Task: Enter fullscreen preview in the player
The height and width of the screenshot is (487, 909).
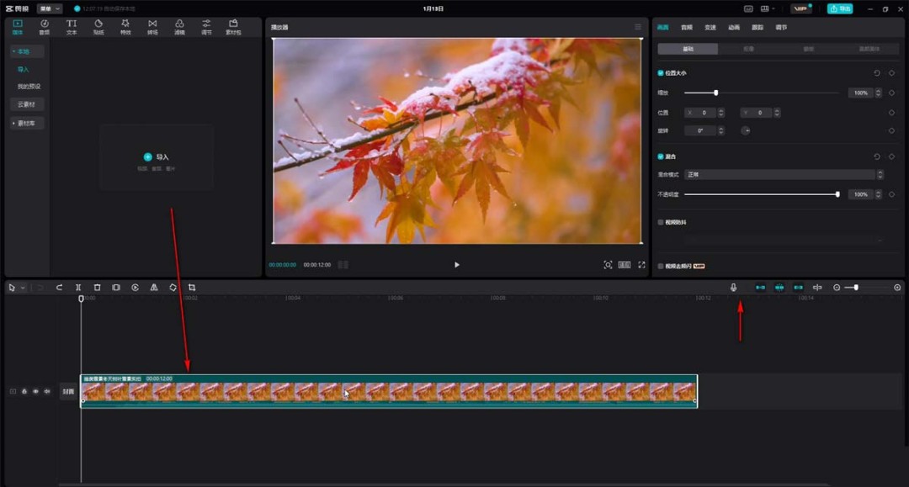Action: pyautogui.click(x=641, y=265)
